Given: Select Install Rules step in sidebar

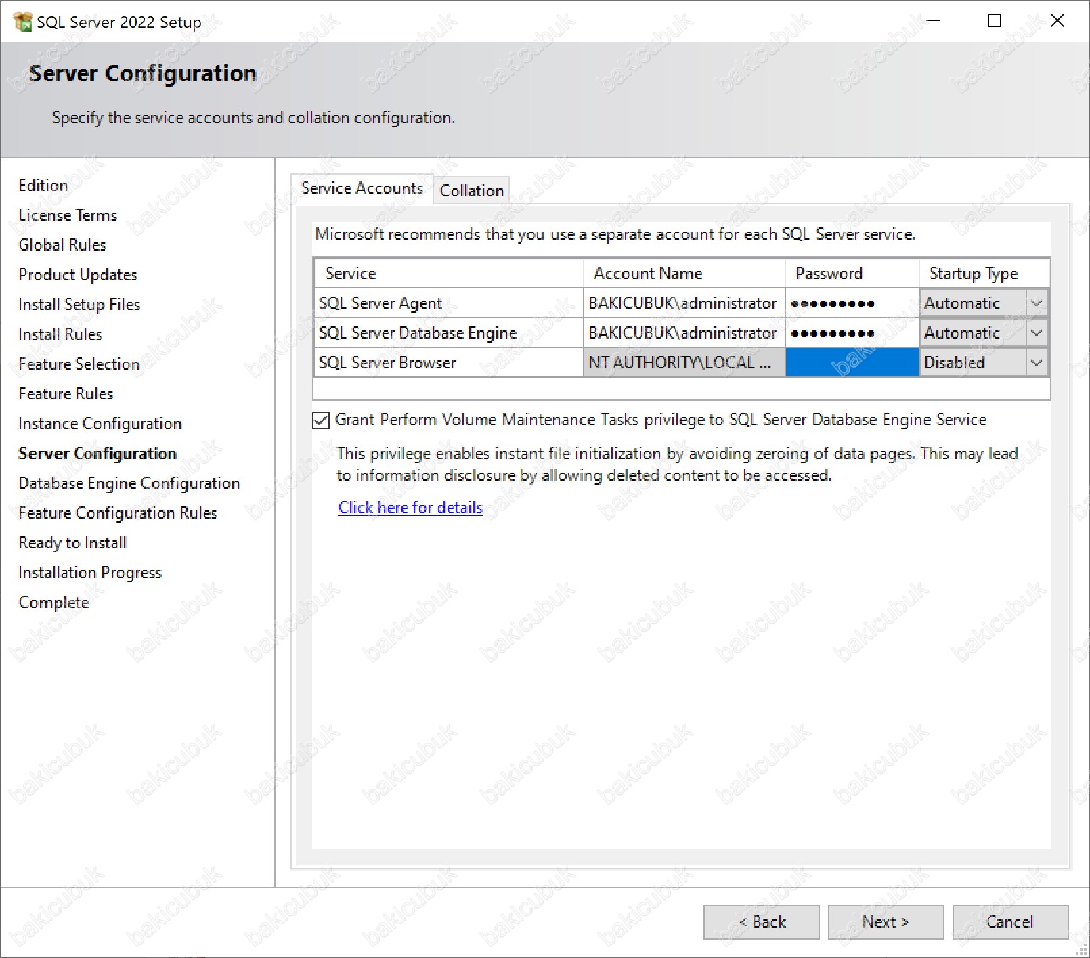Looking at the screenshot, I should pyautogui.click(x=60, y=334).
